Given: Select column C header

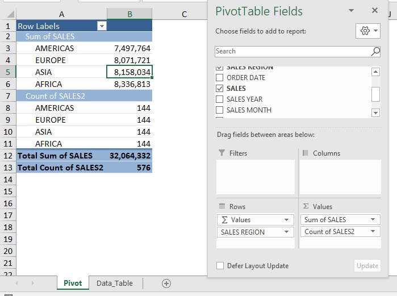Looking at the screenshot, I should click(185, 14).
